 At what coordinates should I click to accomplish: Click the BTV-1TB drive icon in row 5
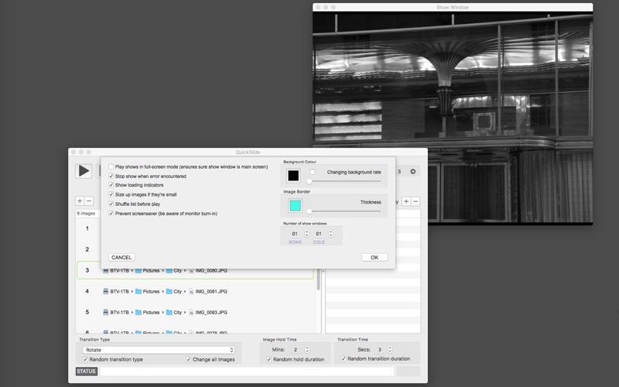click(106, 313)
